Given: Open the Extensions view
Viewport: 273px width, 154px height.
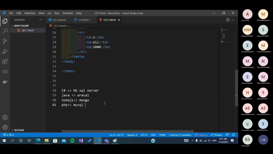Looking at the screenshot, I should [x=5, y=61].
